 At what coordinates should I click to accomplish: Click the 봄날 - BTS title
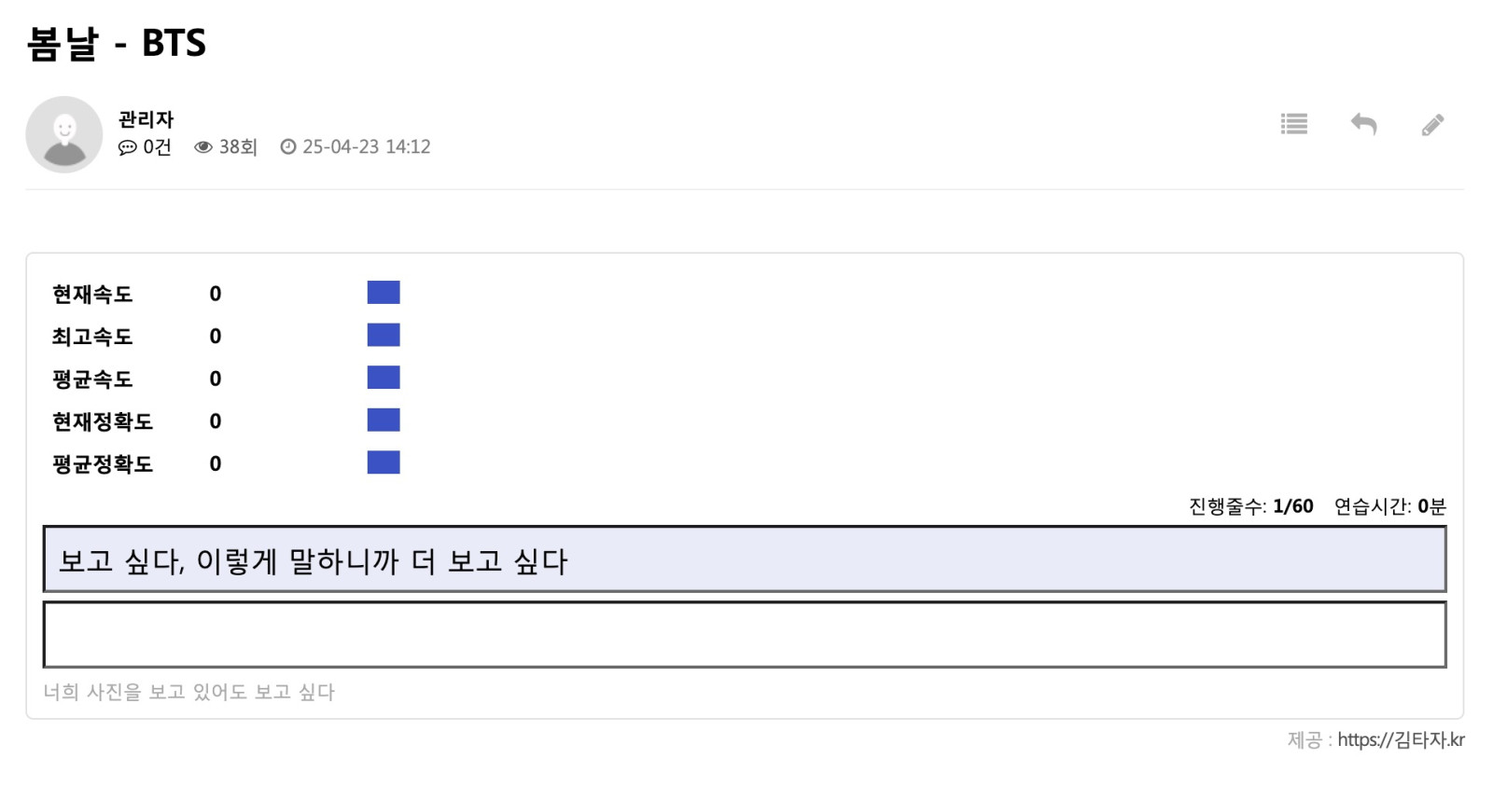pos(117,43)
